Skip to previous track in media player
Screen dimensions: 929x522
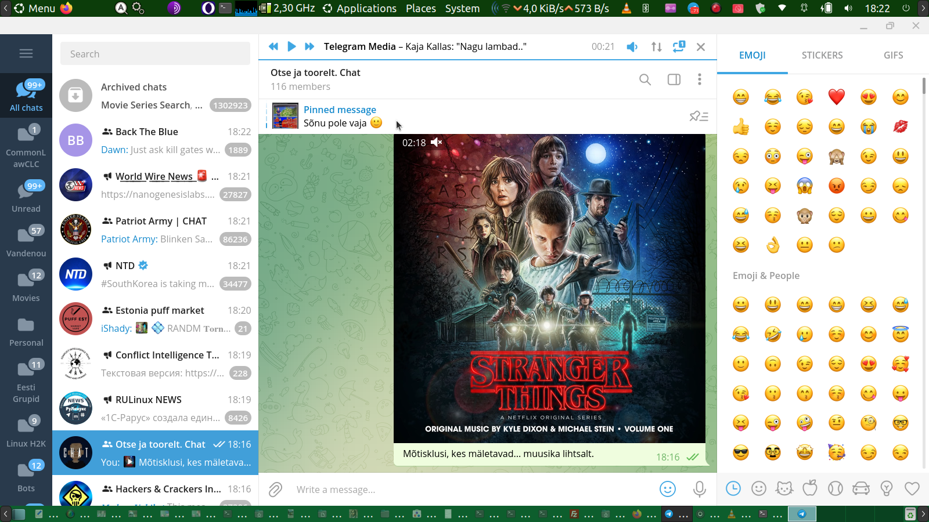[273, 46]
